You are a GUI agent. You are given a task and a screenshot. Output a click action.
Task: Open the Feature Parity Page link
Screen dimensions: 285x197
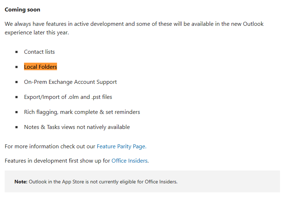click(121, 146)
